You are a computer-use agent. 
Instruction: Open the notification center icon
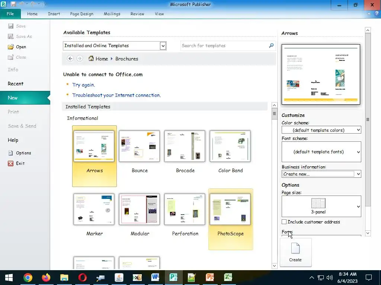[x=369, y=278]
